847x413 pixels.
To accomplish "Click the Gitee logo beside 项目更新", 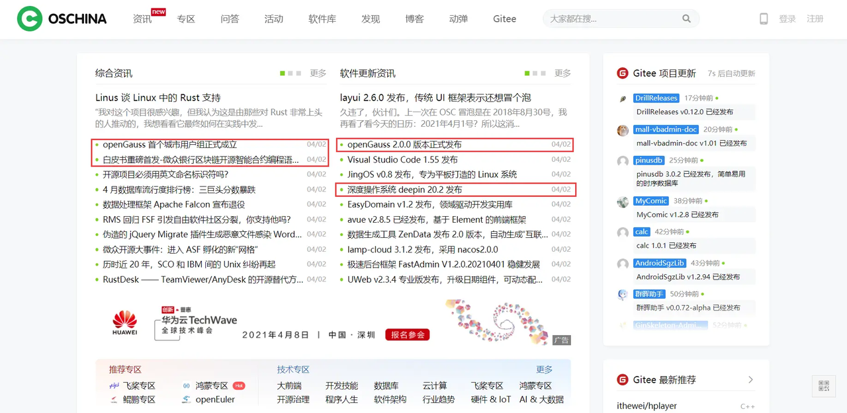I will [622, 73].
